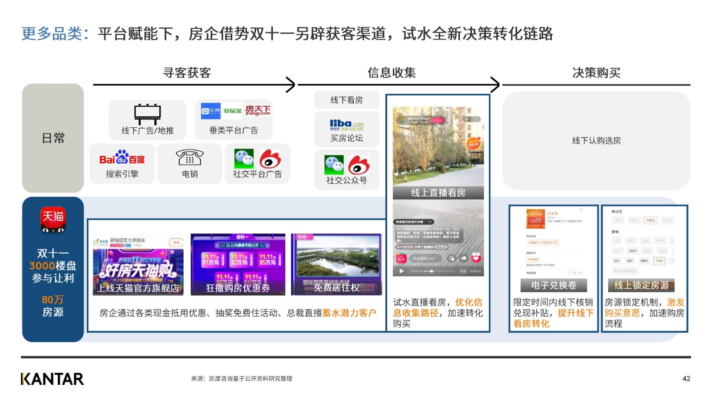Click the 线下看房 box
The image size is (712, 400).
click(x=347, y=100)
